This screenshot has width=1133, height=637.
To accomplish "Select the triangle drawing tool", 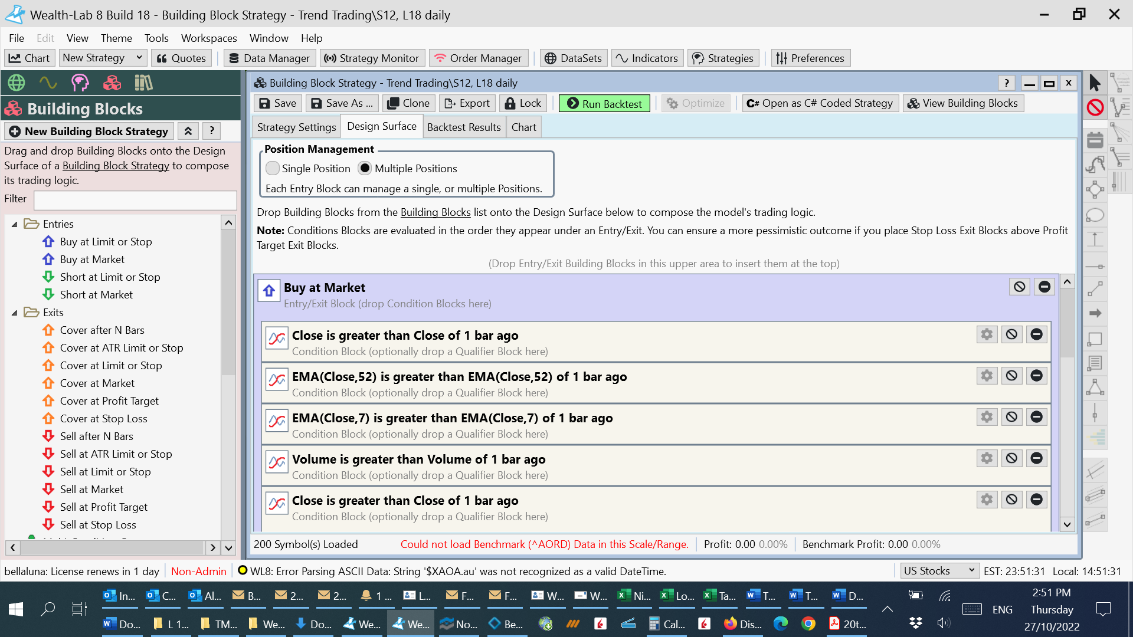I will pos(1095,388).
